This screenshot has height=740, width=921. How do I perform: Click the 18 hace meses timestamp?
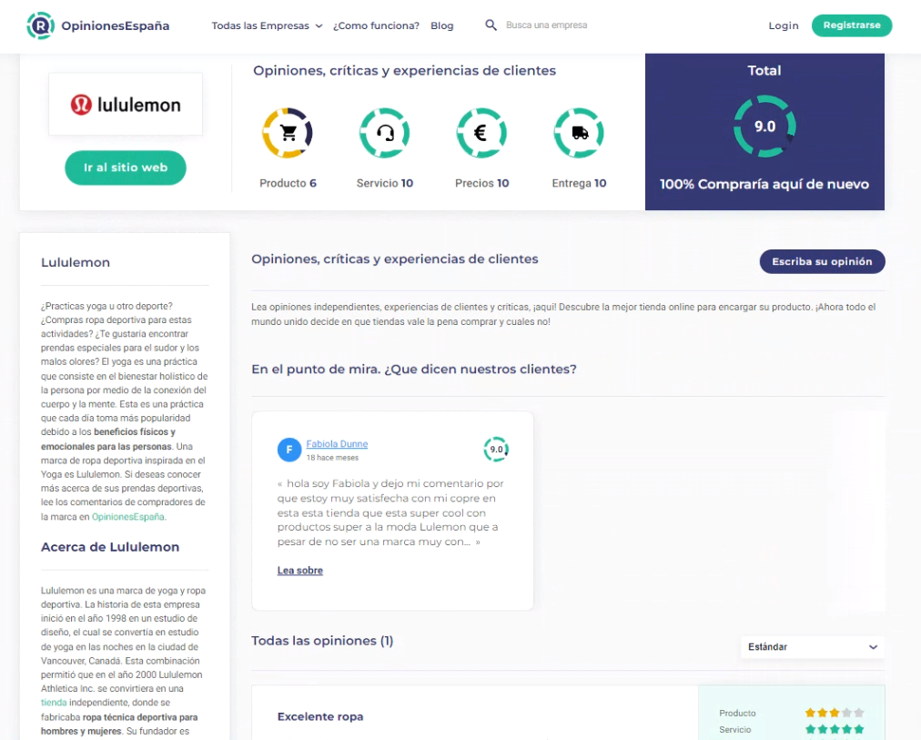(332, 458)
